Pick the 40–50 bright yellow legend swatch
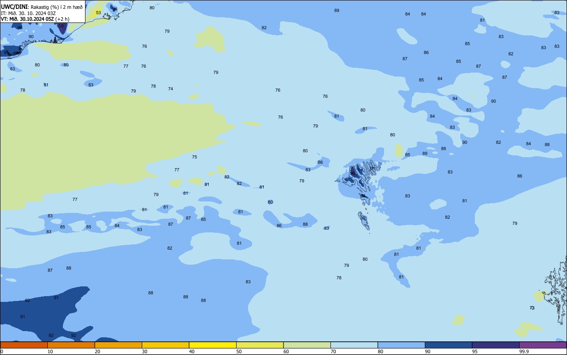This screenshot has height=355, width=567. click(x=213, y=345)
